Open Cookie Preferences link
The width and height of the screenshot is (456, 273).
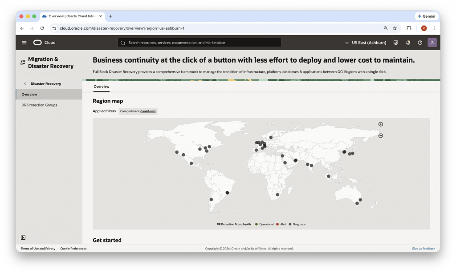[73, 249]
